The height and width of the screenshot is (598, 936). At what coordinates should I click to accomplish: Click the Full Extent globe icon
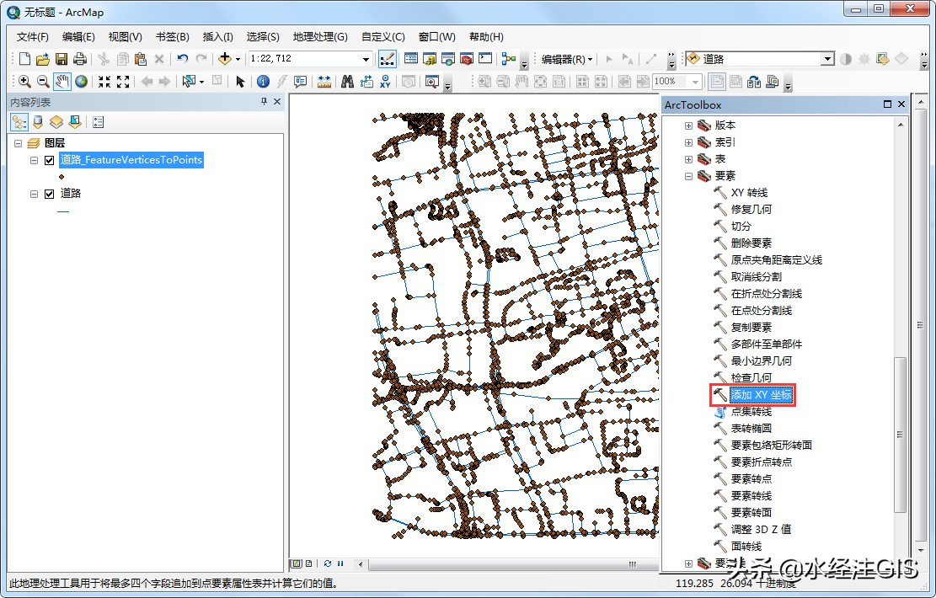(81, 81)
